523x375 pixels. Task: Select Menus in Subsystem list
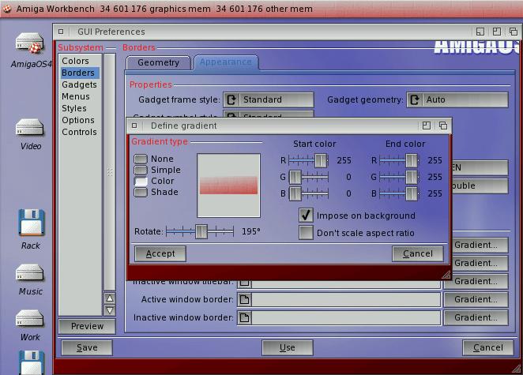coord(76,96)
